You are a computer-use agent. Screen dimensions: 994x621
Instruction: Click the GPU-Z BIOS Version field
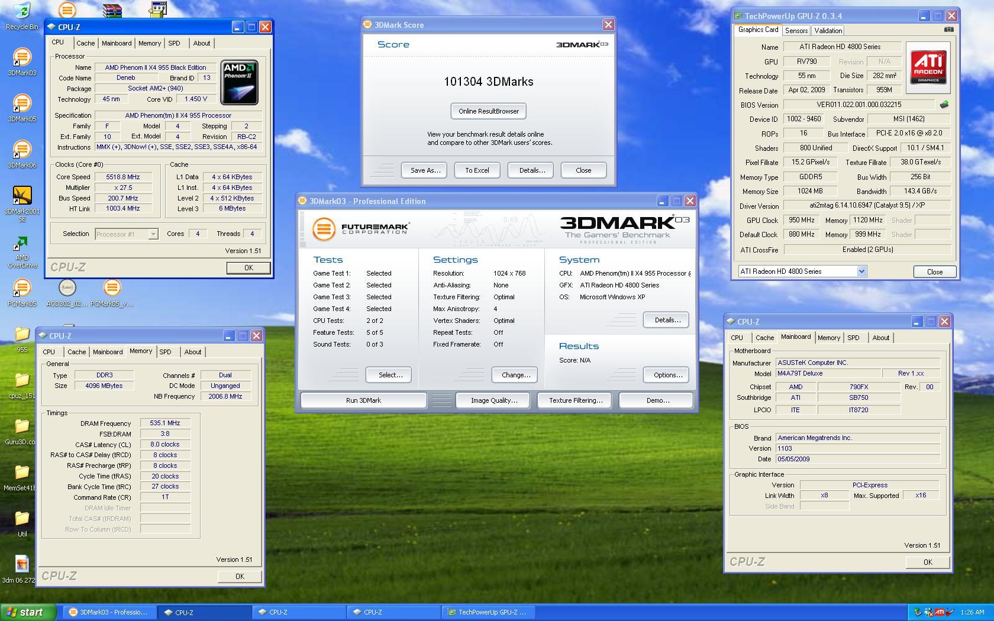click(x=859, y=105)
